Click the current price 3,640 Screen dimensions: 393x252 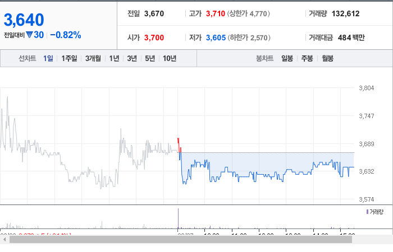point(24,20)
